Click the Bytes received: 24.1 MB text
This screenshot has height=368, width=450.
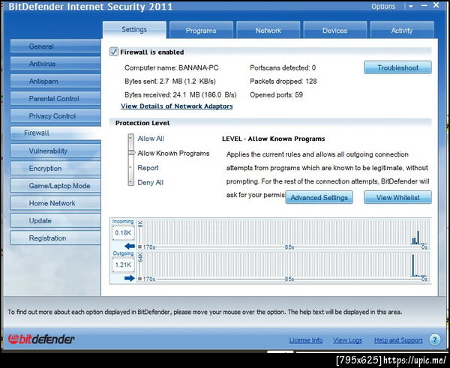(x=181, y=95)
